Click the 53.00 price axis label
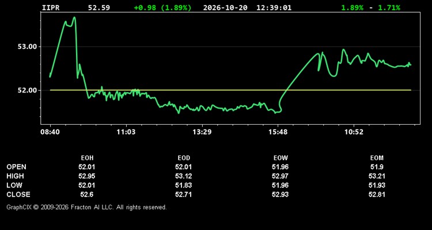The width and height of the screenshot is (432, 230). (27, 47)
